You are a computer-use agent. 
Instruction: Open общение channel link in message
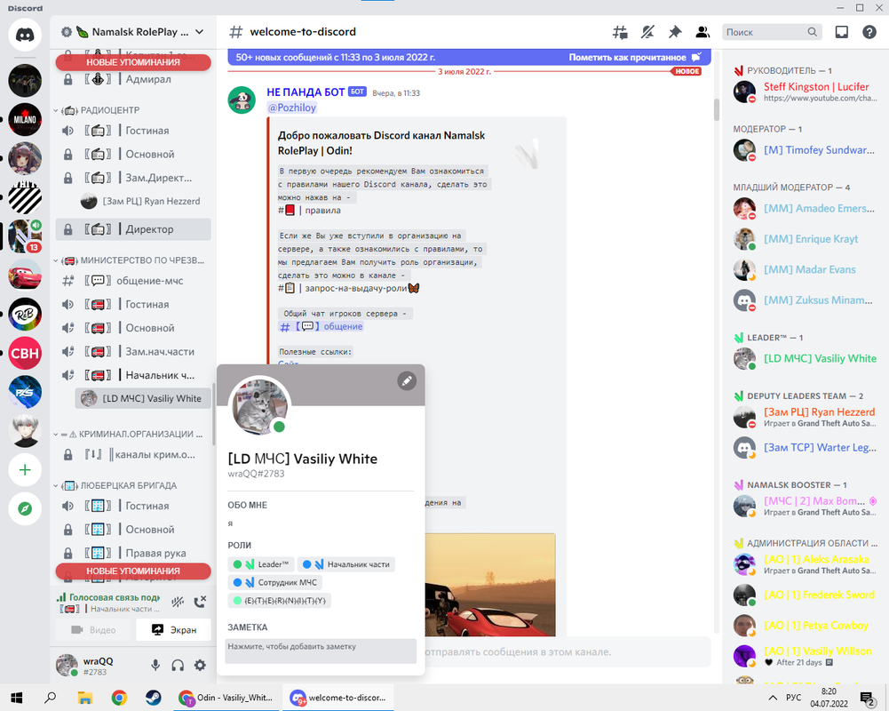[x=321, y=327]
